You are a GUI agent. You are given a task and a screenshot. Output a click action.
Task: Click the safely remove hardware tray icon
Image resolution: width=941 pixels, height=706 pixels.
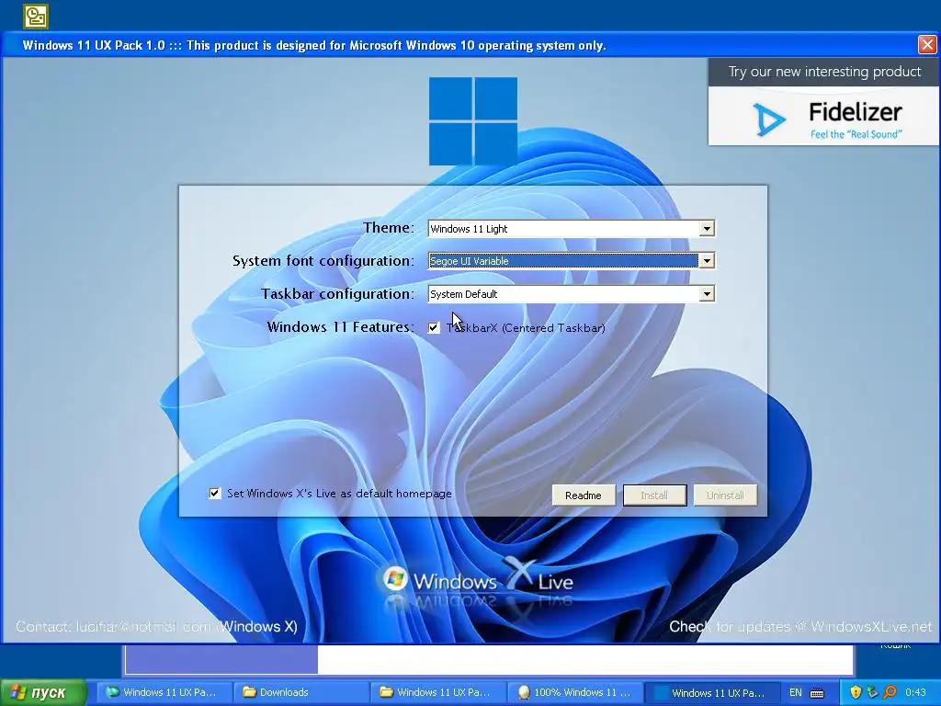(873, 692)
